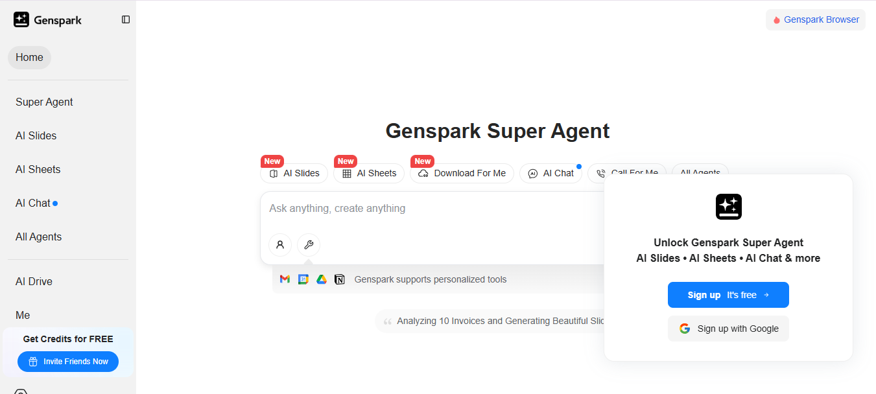The height and width of the screenshot is (394, 876).
Task: Click the Gmail icon in personalized tools bar
Action: [x=285, y=279]
